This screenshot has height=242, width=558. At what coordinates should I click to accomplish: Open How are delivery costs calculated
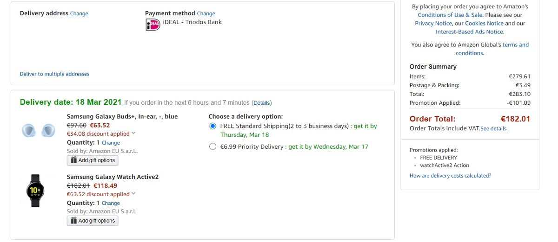(x=450, y=176)
